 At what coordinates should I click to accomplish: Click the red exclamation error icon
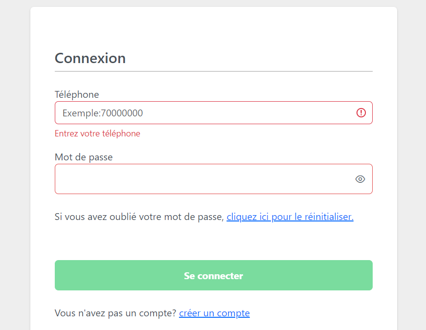(x=361, y=113)
